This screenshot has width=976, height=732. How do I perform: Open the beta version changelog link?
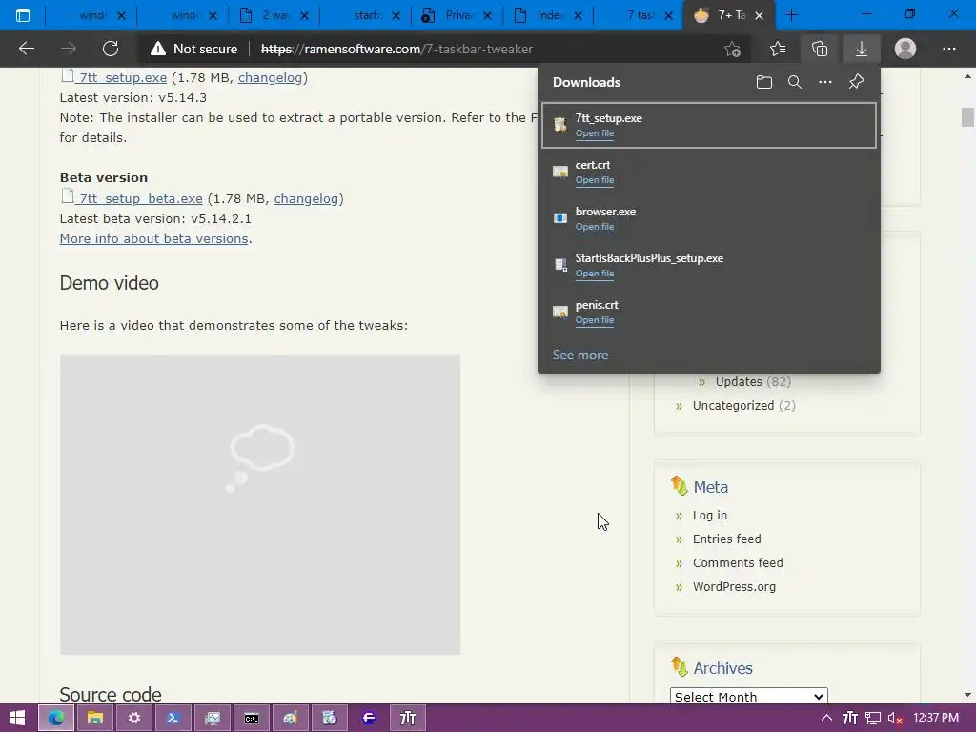[x=306, y=198]
